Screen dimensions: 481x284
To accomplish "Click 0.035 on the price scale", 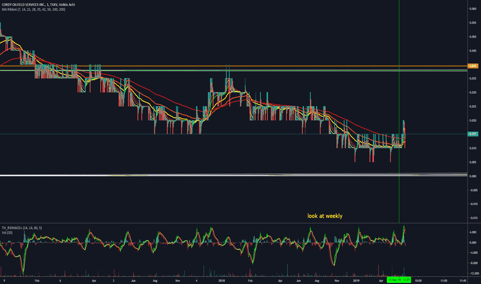I will [473, 78].
